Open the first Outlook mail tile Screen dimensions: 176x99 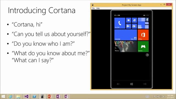pyautogui.click(x=128, y=26)
